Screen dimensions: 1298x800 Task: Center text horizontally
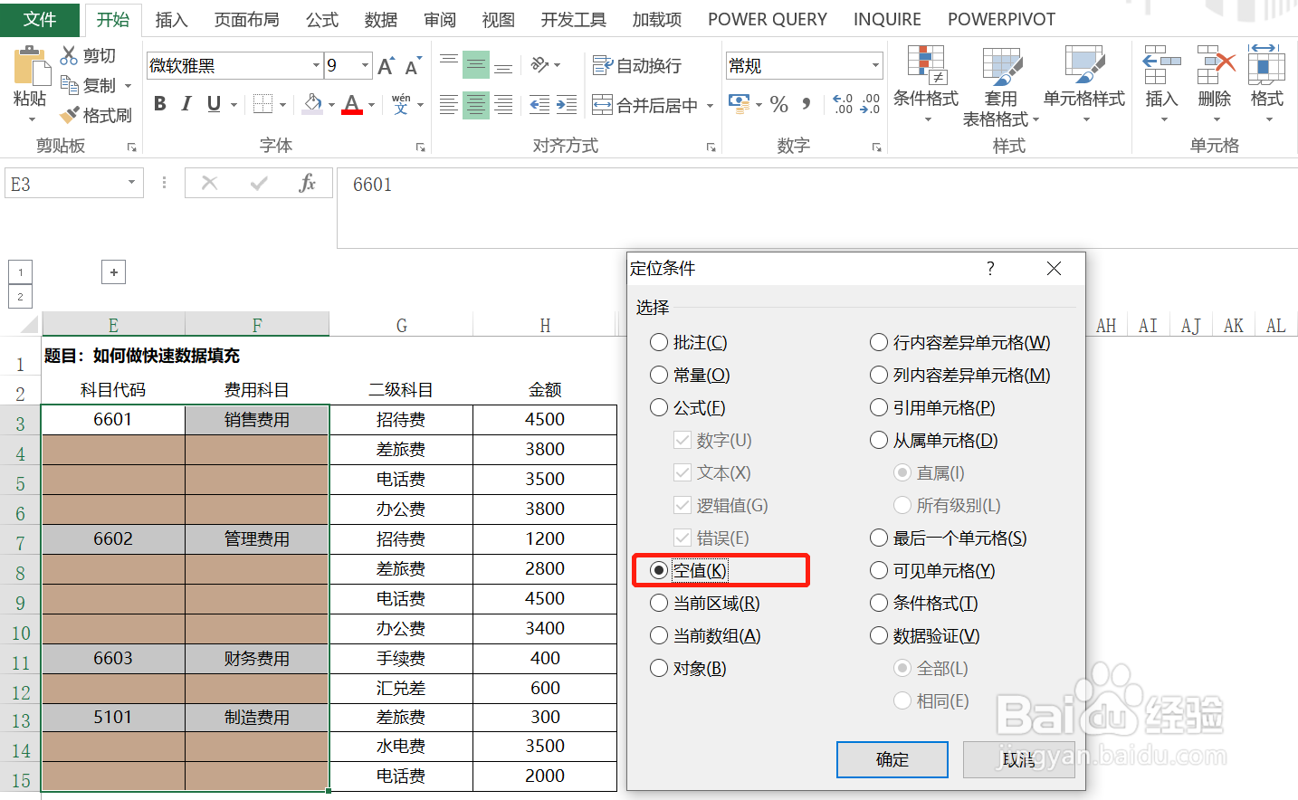click(x=476, y=105)
